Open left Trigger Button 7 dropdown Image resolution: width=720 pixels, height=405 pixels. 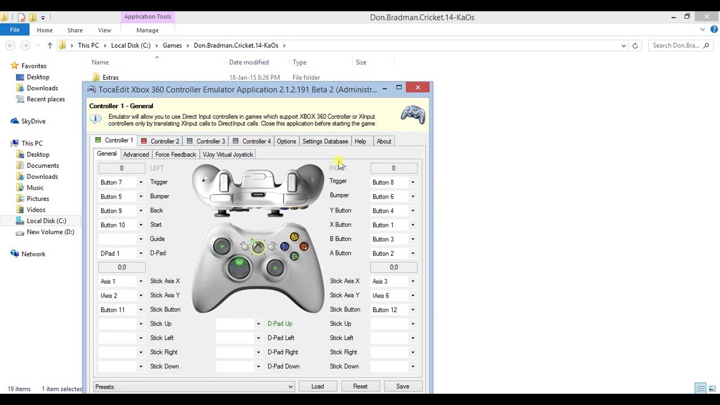[140, 182]
